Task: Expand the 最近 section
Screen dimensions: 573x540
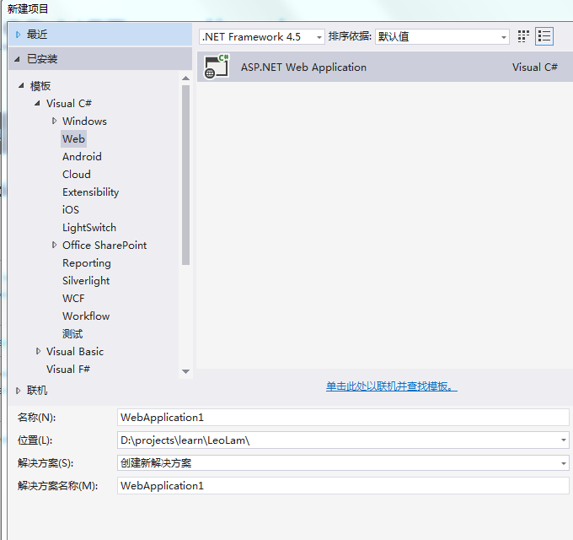Action: click(18, 35)
